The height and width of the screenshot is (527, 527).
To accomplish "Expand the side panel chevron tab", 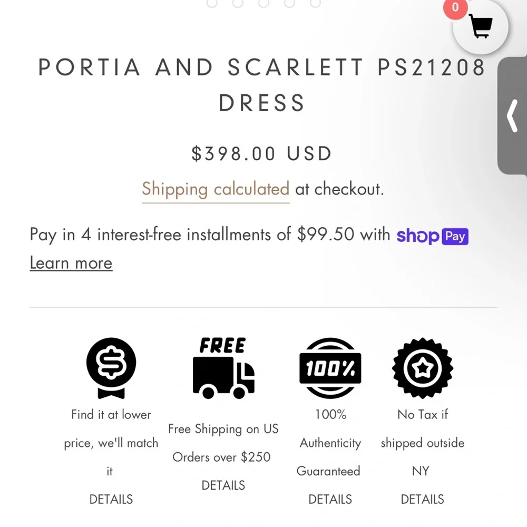I will (x=513, y=116).
